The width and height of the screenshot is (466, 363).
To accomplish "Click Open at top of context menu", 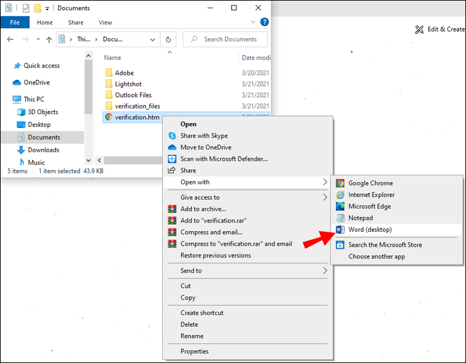I will click(x=247, y=124).
